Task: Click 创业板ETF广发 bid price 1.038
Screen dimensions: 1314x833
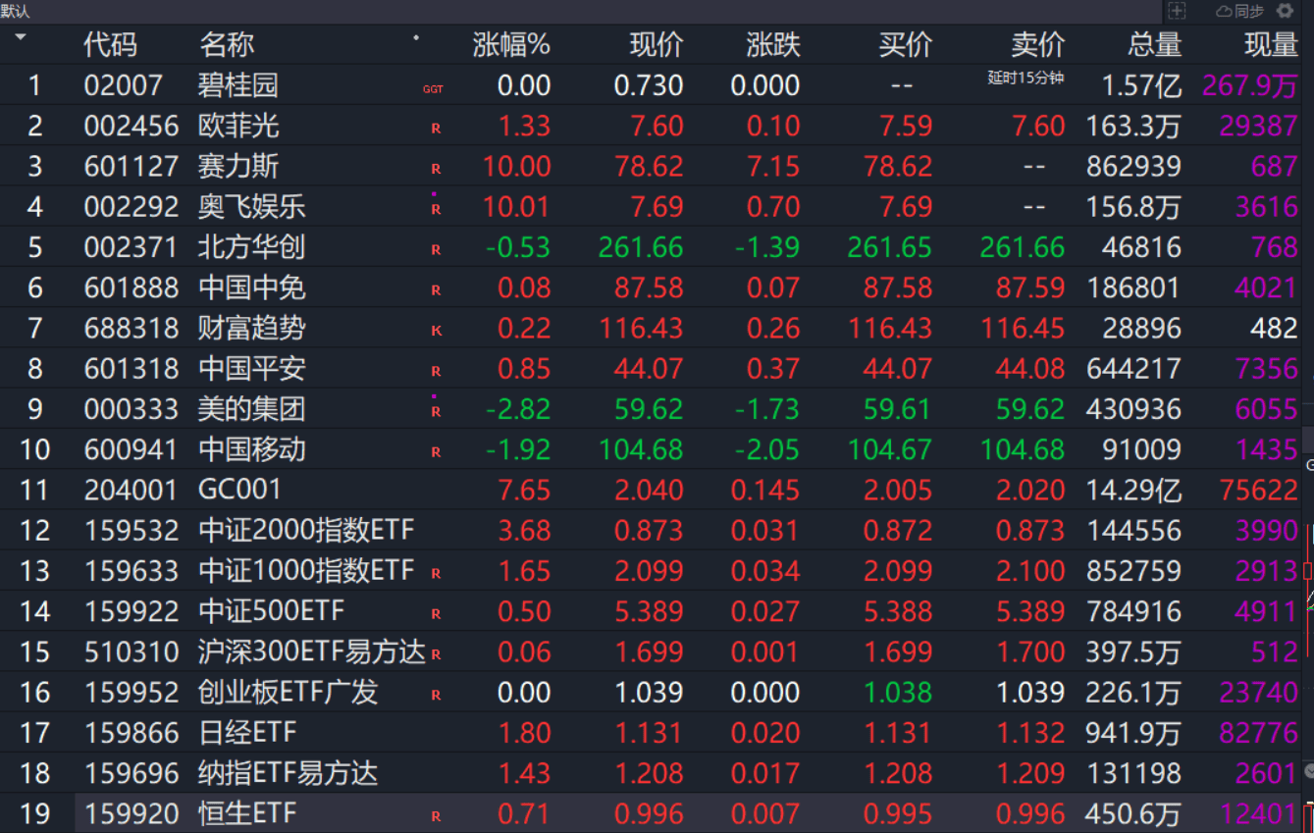Action: 897,693
